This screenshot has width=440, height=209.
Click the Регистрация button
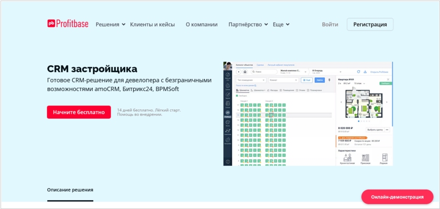pyautogui.click(x=370, y=25)
